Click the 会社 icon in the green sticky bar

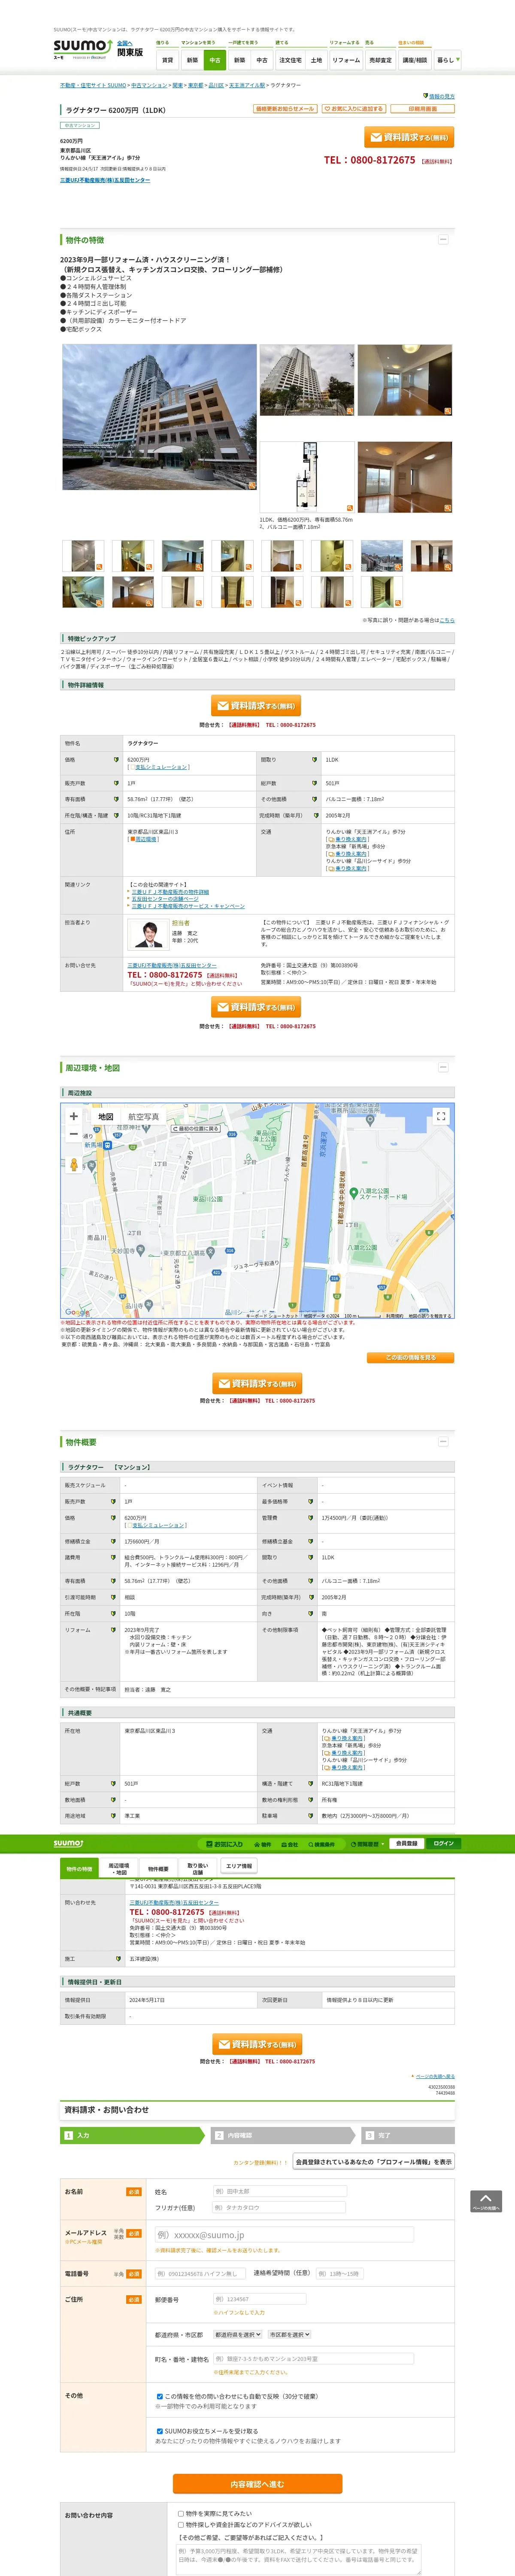tap(290, 1844)
